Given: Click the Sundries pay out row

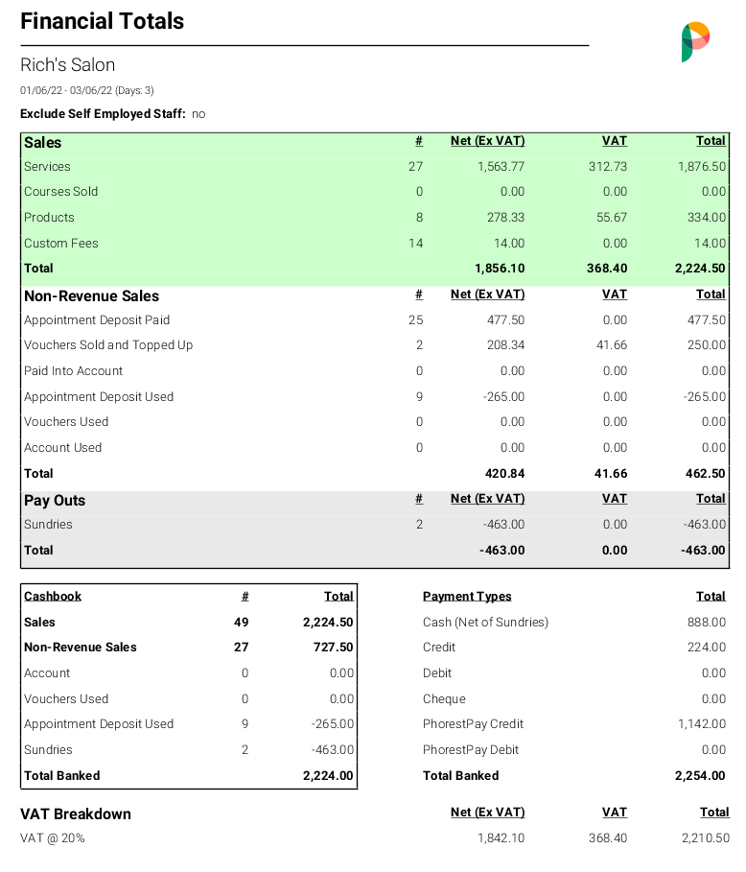Looking at the screenshot, I should pyautogui.click(x=375, y=525).
